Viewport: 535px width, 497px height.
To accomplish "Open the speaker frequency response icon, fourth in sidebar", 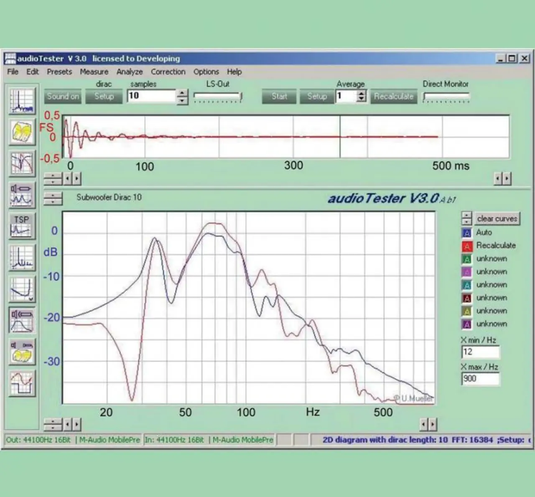I will coord(22,195).
